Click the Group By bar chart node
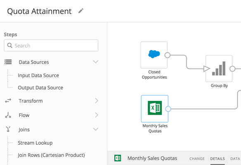The width and height of the screenshot is (241, 165). click(x=219, y=68)
